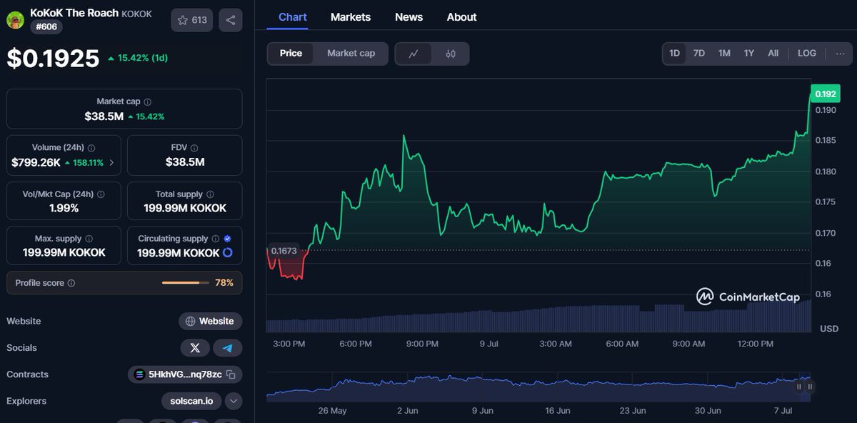Open the chart options ellipsis menu

click(841, 53)
